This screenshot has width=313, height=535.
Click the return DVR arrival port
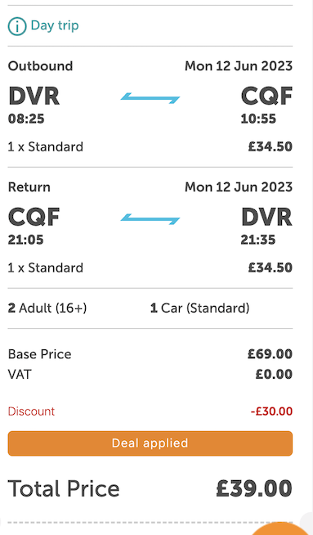266,217
